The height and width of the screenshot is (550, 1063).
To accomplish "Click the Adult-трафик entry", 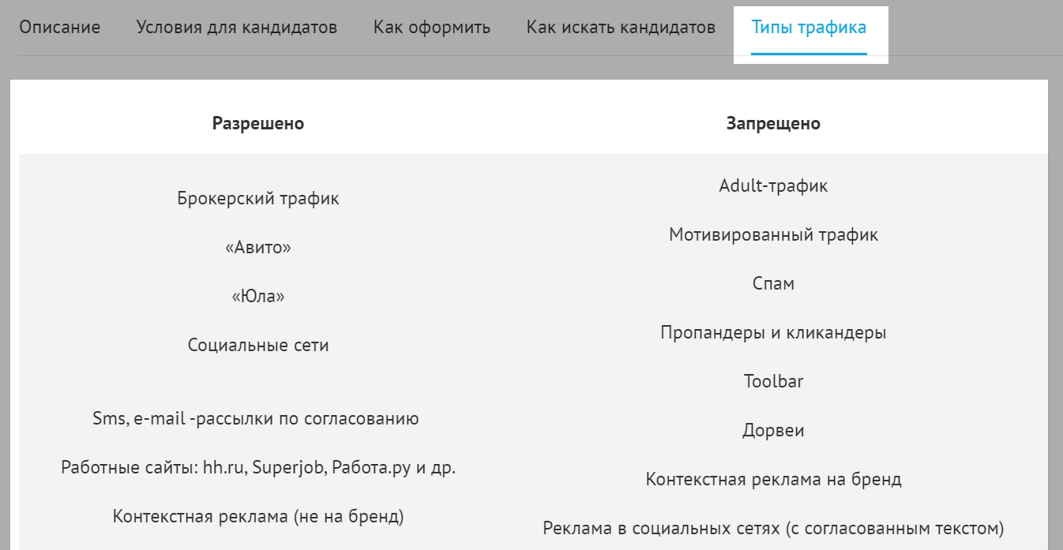I will point(773,186).
